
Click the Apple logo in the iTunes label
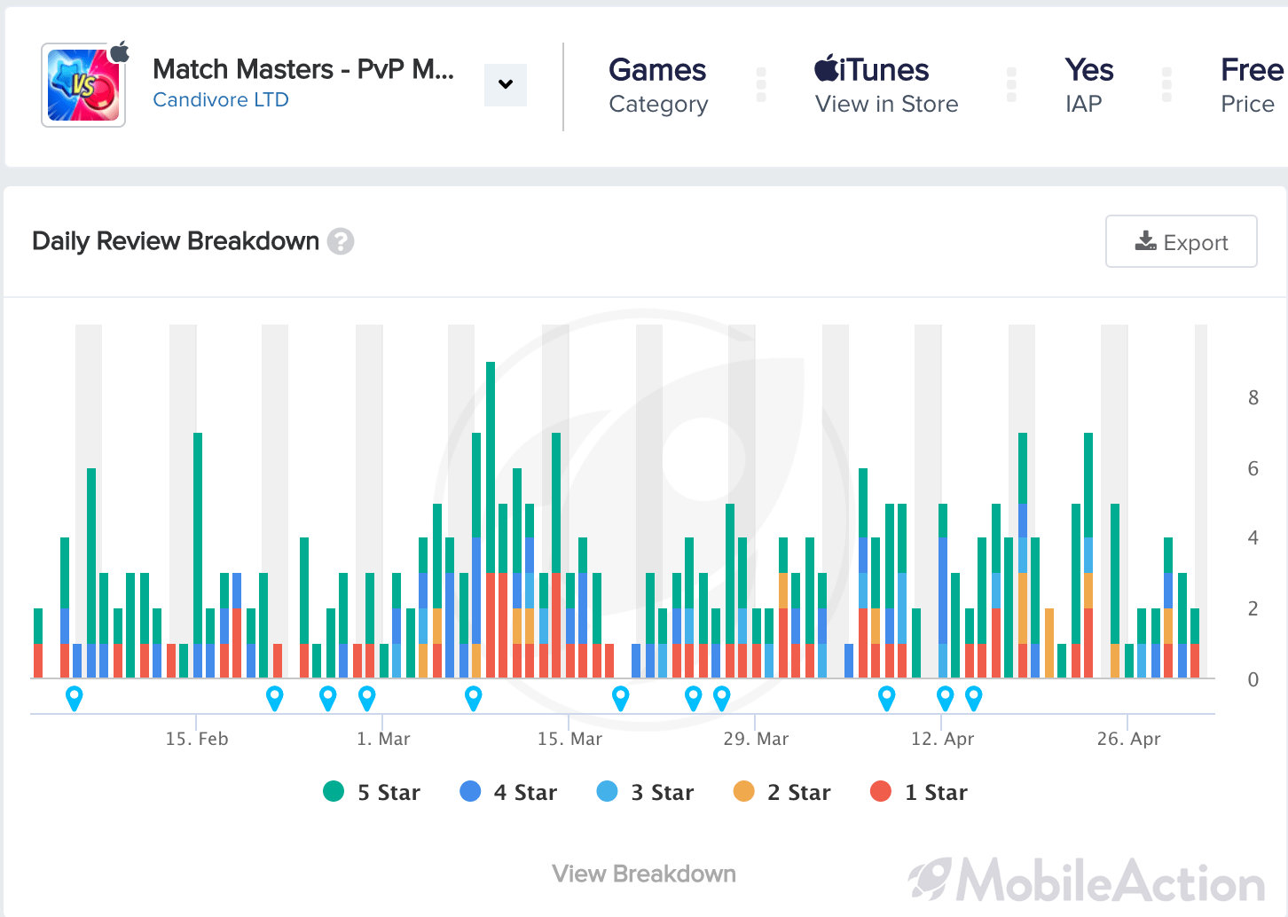[x=826, y=67]
